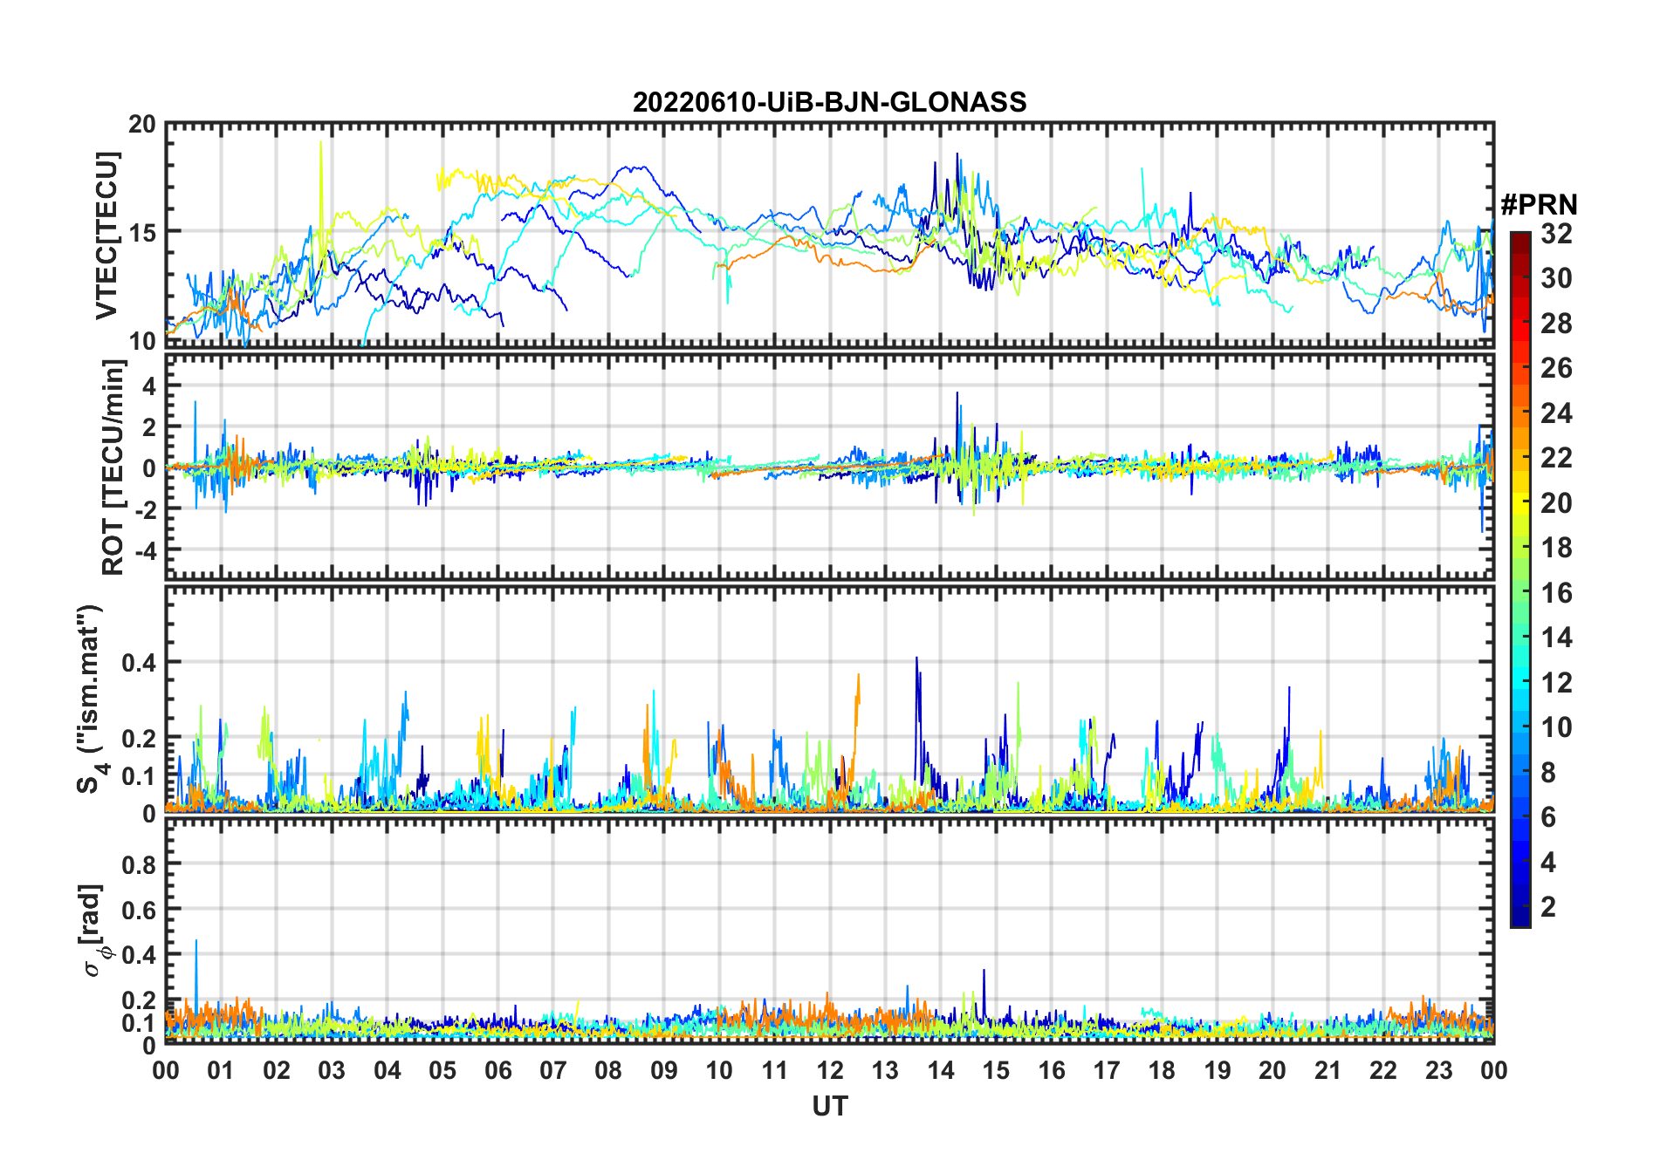This screenshot has height=1160, width=1660.
Task: Click VTEC axis tick label 20
Action: [x=142, y=125]
